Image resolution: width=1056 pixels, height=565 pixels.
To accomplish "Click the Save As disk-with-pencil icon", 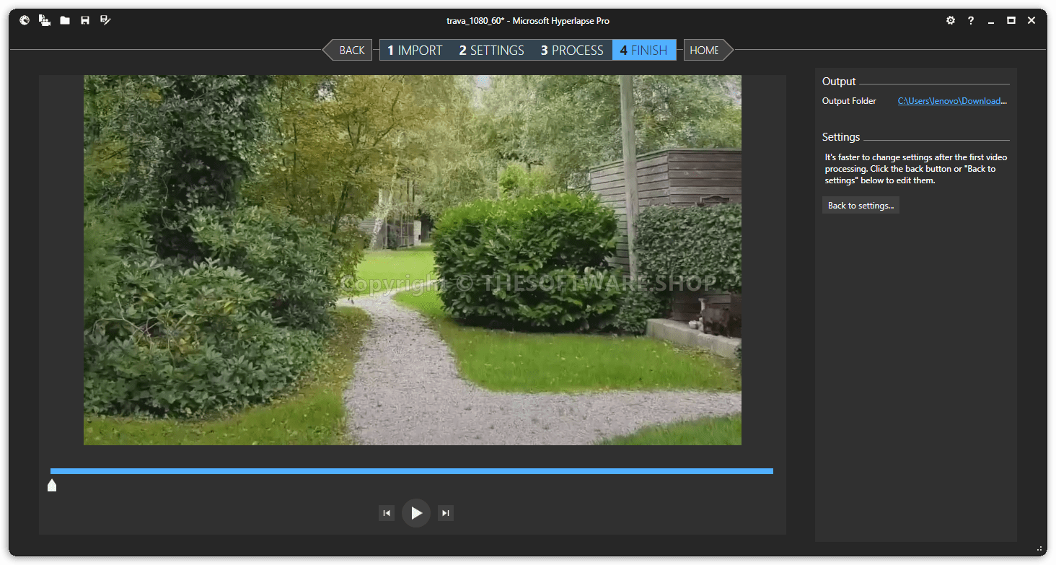I will [105, 20].
